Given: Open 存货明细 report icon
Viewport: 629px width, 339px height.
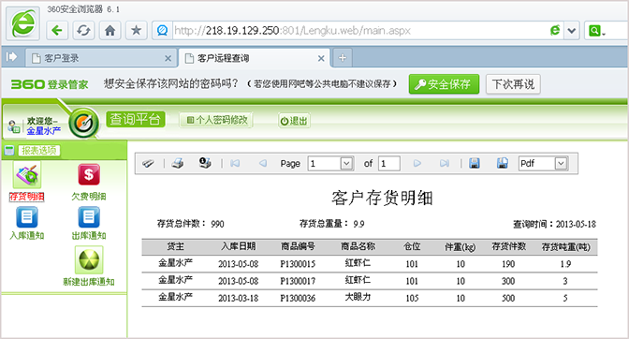Looking at the screenshot, I should point(27,175).
